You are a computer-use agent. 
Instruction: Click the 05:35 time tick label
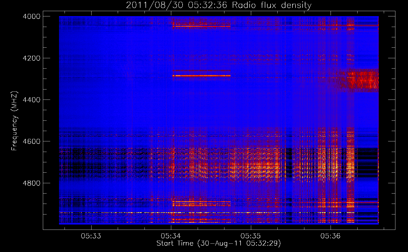point(251,236)
